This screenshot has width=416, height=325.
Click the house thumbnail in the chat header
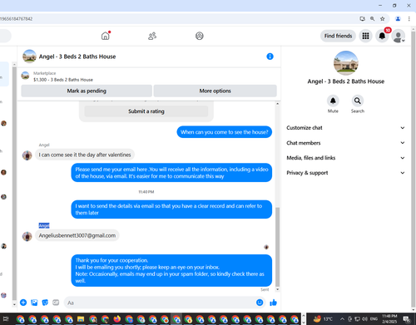29,57
